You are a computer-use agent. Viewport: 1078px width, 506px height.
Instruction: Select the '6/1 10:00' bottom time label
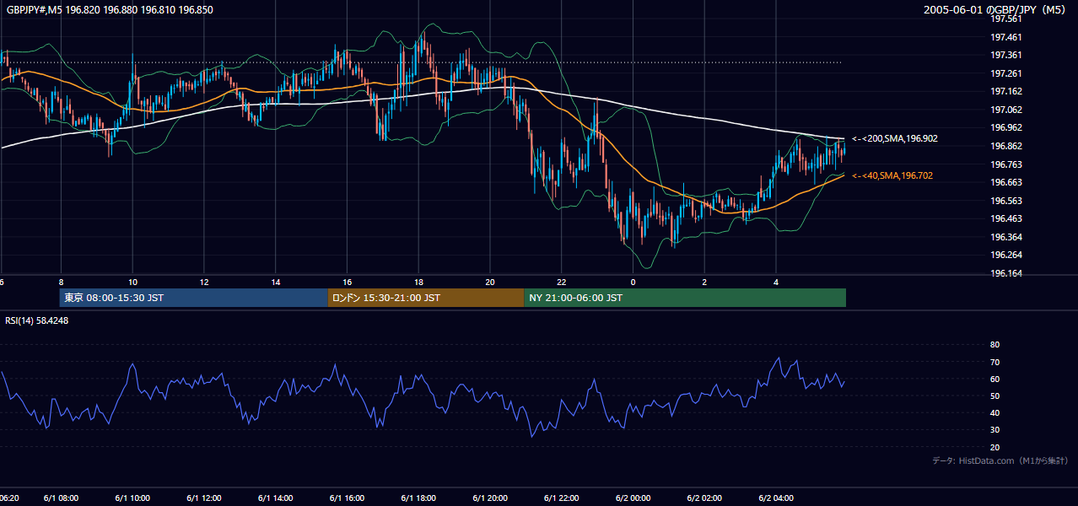pyautogui.click(x=132, y=498)
